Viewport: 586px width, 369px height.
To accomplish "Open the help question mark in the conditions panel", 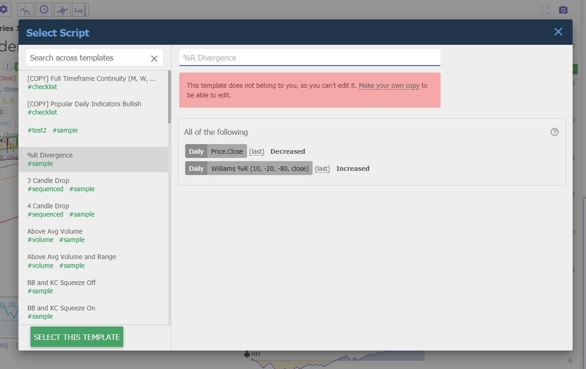I will 555,132.
